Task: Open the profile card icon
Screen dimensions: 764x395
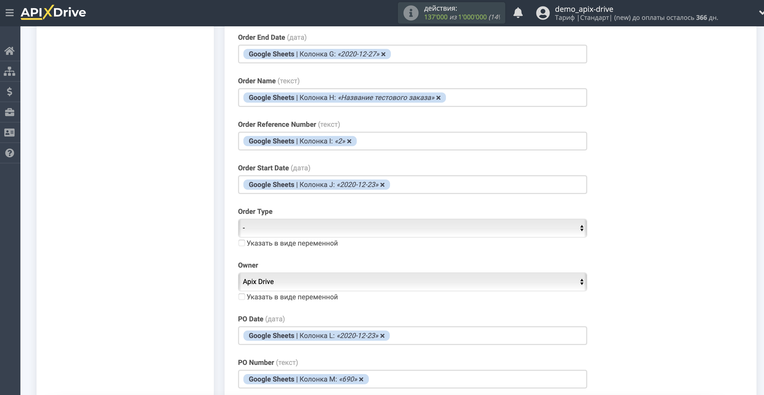Action: 9,133
